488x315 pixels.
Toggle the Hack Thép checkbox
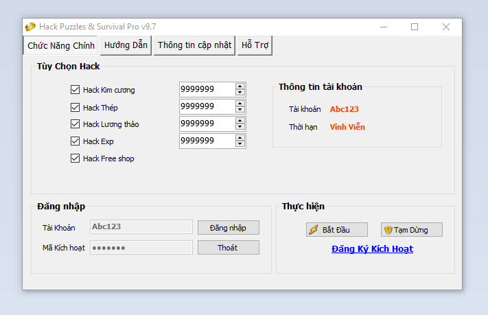pos(75,107)
